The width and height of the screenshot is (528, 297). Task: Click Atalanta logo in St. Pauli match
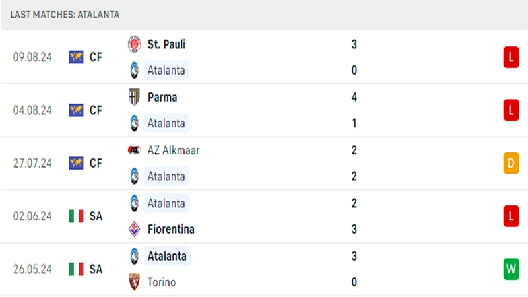[x=134, y=70]
